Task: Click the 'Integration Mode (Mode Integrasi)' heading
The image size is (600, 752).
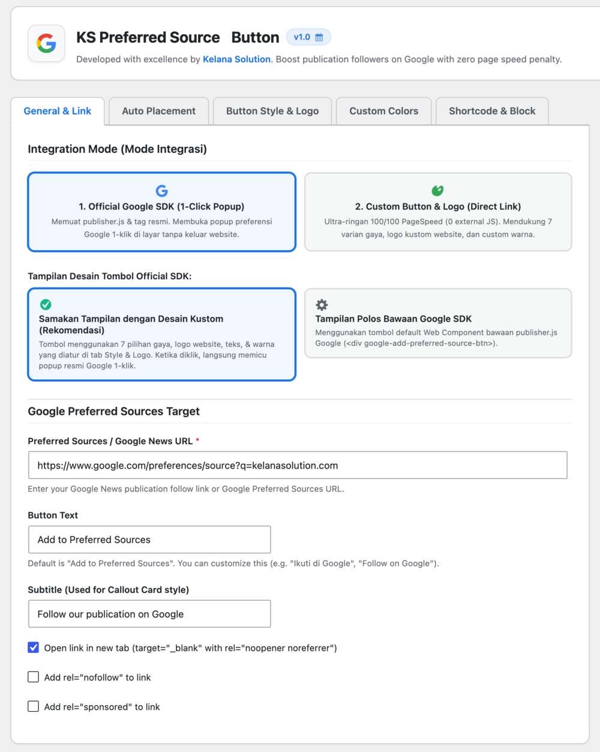Action: [x=117, y=149]
